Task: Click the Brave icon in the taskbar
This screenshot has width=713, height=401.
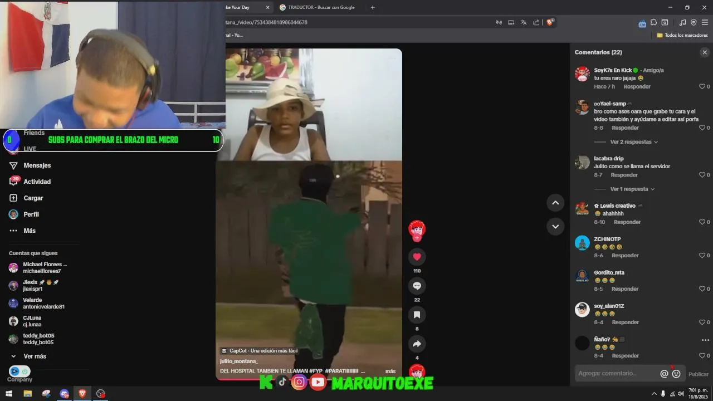Action: [x=82, y=393]
